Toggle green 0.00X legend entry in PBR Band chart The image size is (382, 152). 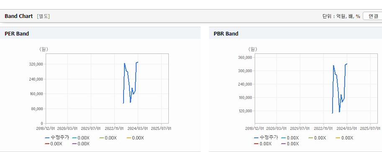(317, 138)
